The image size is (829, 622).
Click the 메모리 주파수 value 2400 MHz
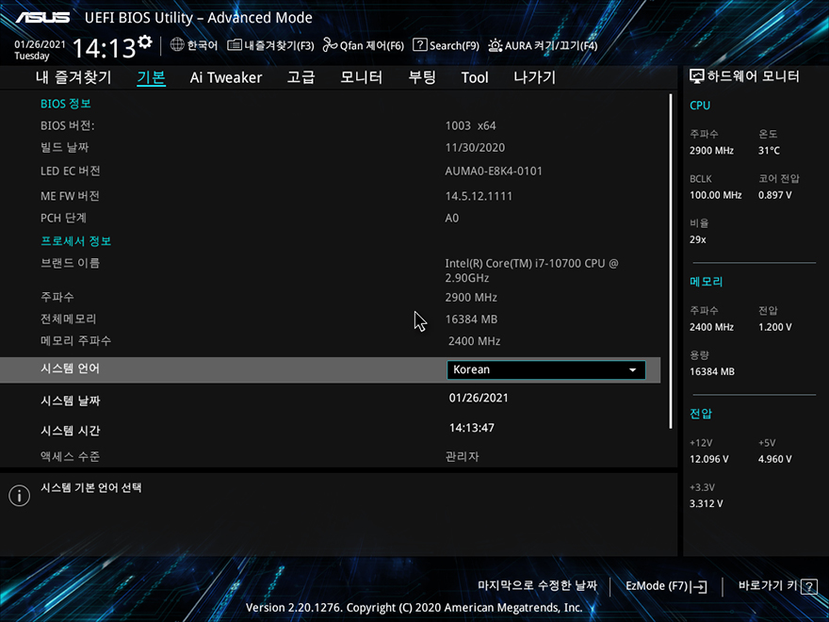(x=474, y=341)
